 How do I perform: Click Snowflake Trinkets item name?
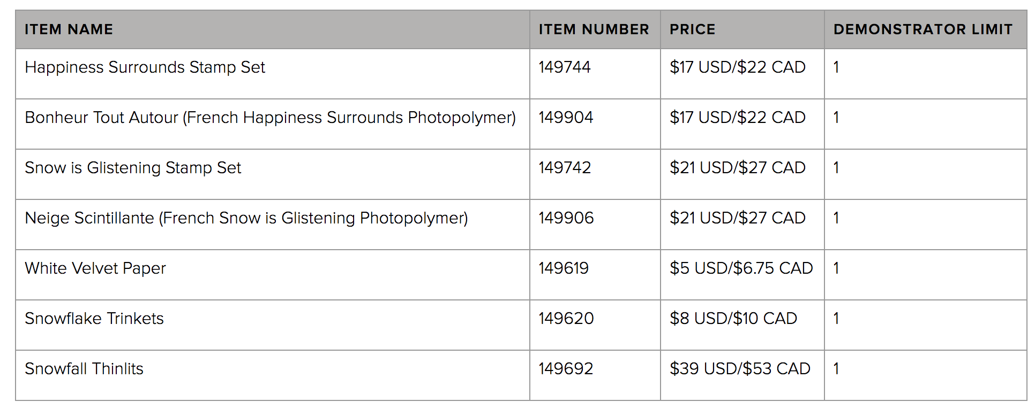coord(94,319)
